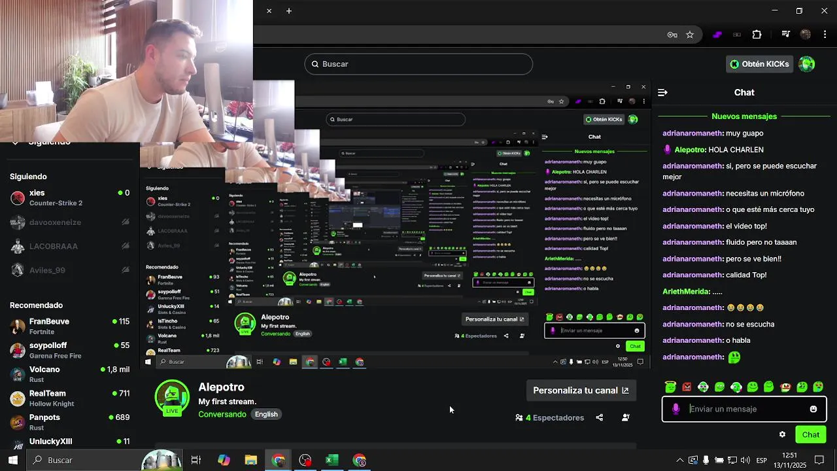Open chat settings gear icon
Screen dimensions: 837x471
coord(782,434)
